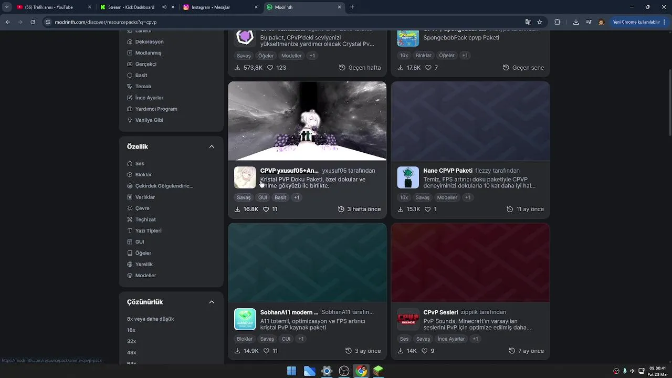Click the Modeller layers icon
Image resolution: width=672 pixels, height=378 pixels.
tap(130, 276)
